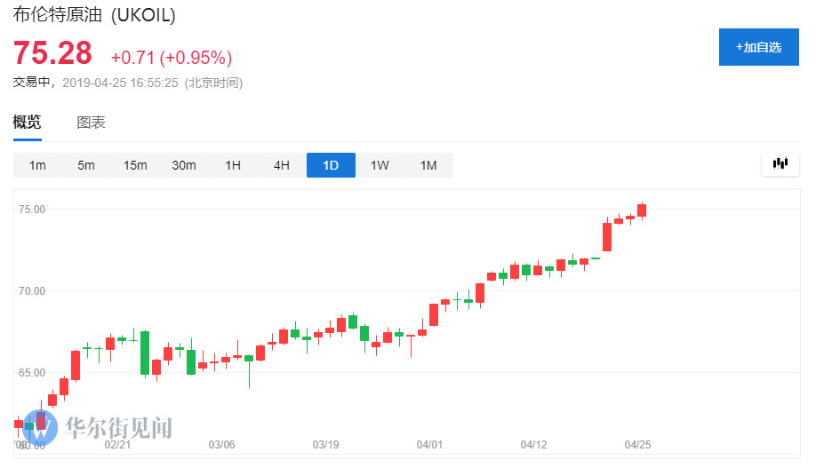
Task: Switch to the 概览 overview tab
Action: (27, 123)
